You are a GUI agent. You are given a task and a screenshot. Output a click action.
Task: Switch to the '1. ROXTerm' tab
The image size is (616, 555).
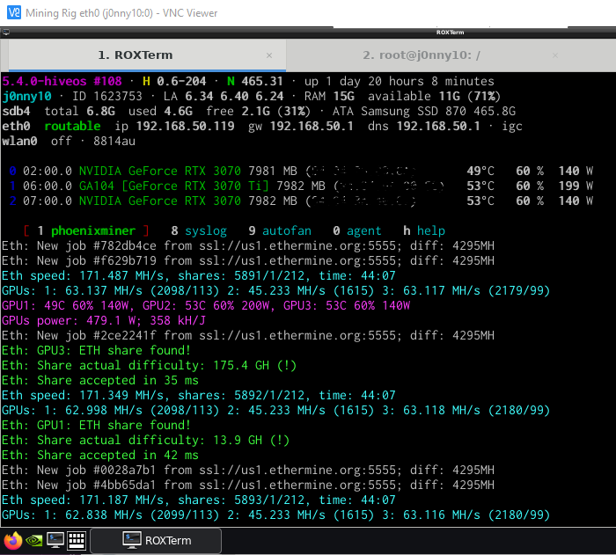coord(139,55)
